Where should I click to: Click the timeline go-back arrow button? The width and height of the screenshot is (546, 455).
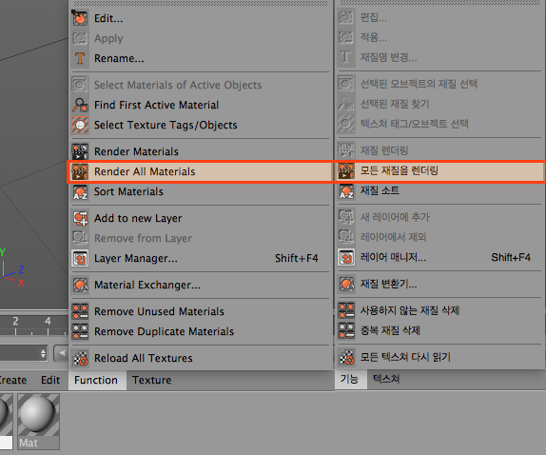[61, 353]
